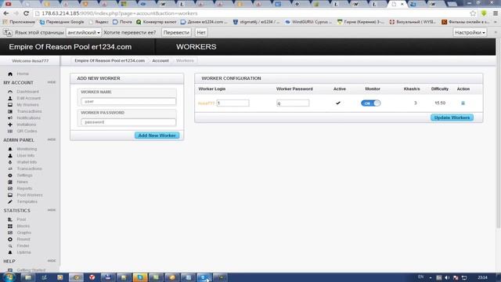Viewport: 501px width, 282px height.
Task: Open Home in the sidebar
Action: pyautogui.click(x=23, y=74)
